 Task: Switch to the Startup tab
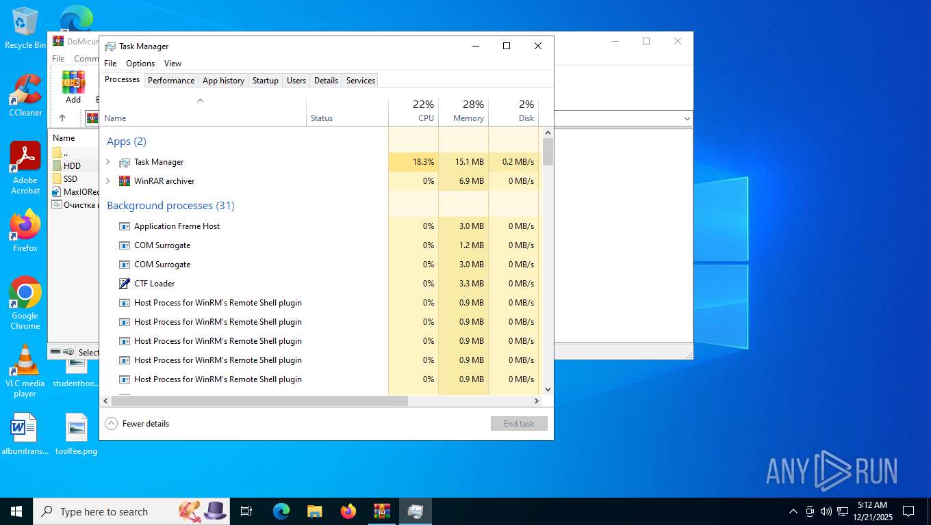click(266, 81)
